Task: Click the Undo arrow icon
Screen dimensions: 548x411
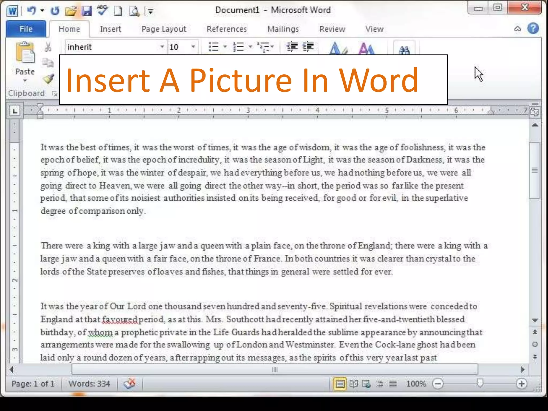Action: (32, 11)
